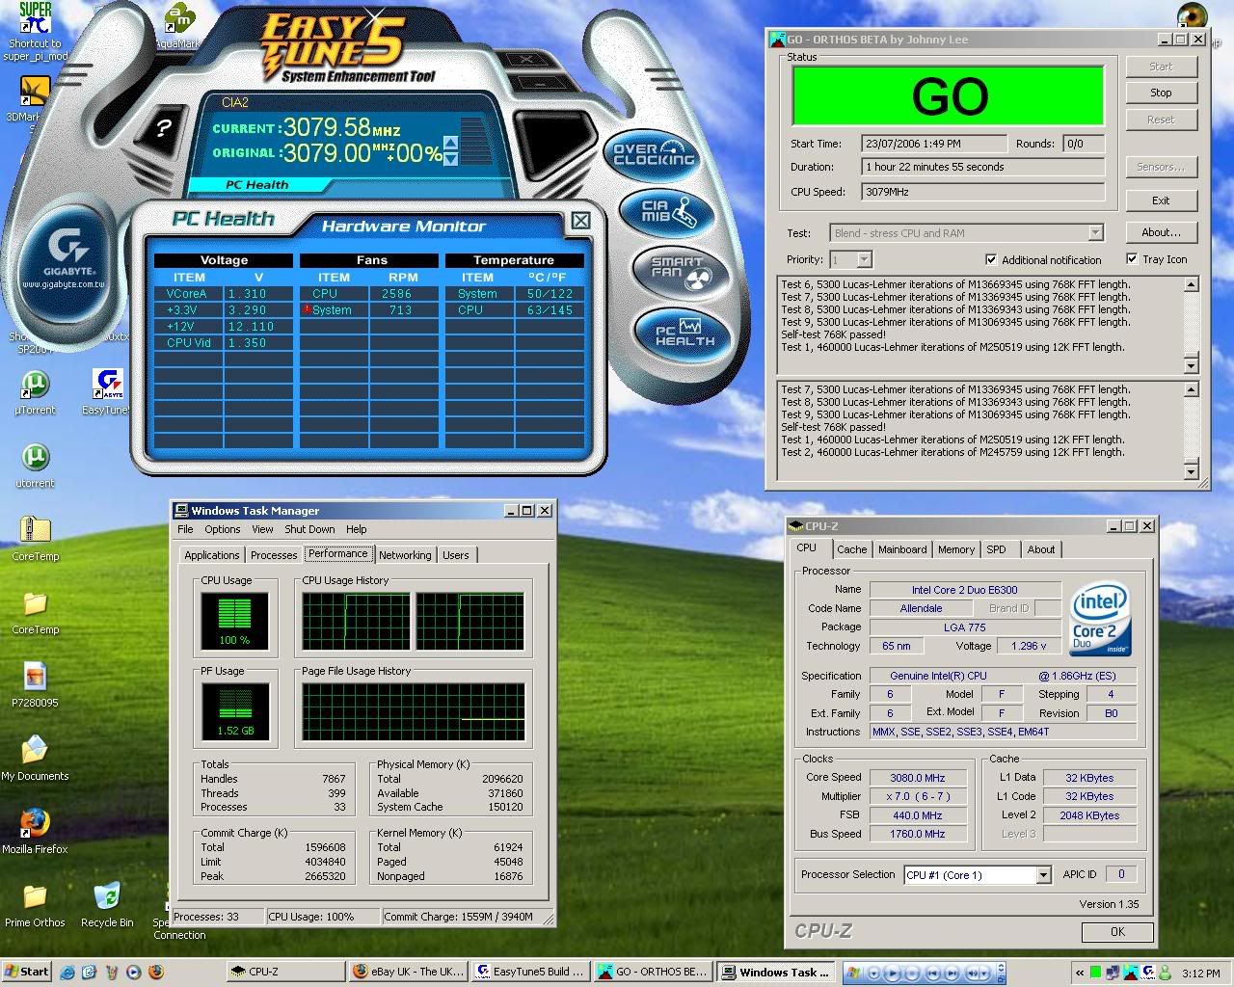Select the Recycle Bin icon
This screenshot has width=1234, height=987.
(108, 905)
